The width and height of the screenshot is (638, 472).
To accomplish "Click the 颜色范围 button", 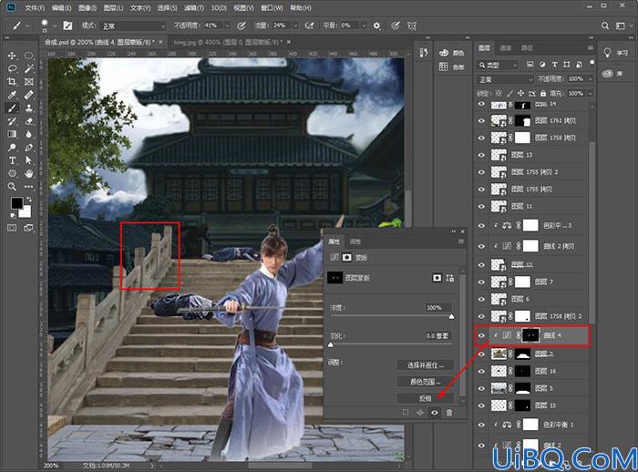I will tap(426, 382).
